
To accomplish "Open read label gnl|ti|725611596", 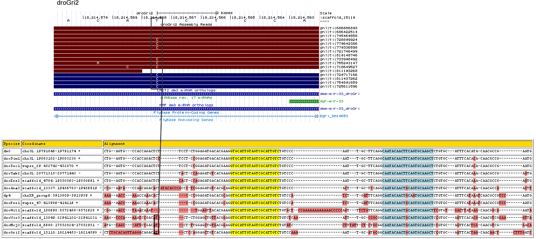I will click(x=339, y=86).
